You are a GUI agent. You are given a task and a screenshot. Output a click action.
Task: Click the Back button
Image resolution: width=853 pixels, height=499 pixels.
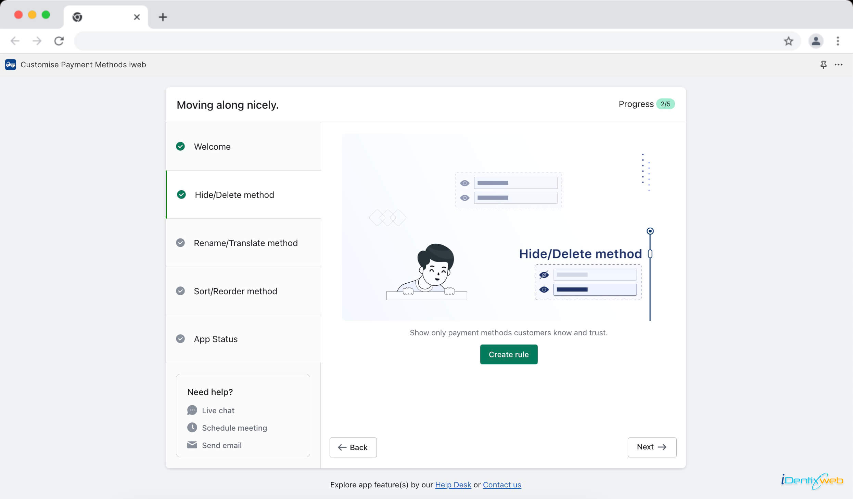point(353,447)
